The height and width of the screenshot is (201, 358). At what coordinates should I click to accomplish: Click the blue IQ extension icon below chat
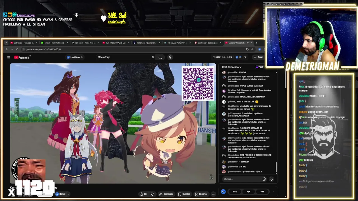click(x=223, y=192)
